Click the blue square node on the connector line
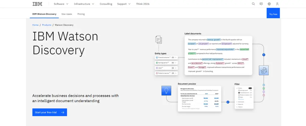This screenshot has width=306, height=126. pos(264,85)
